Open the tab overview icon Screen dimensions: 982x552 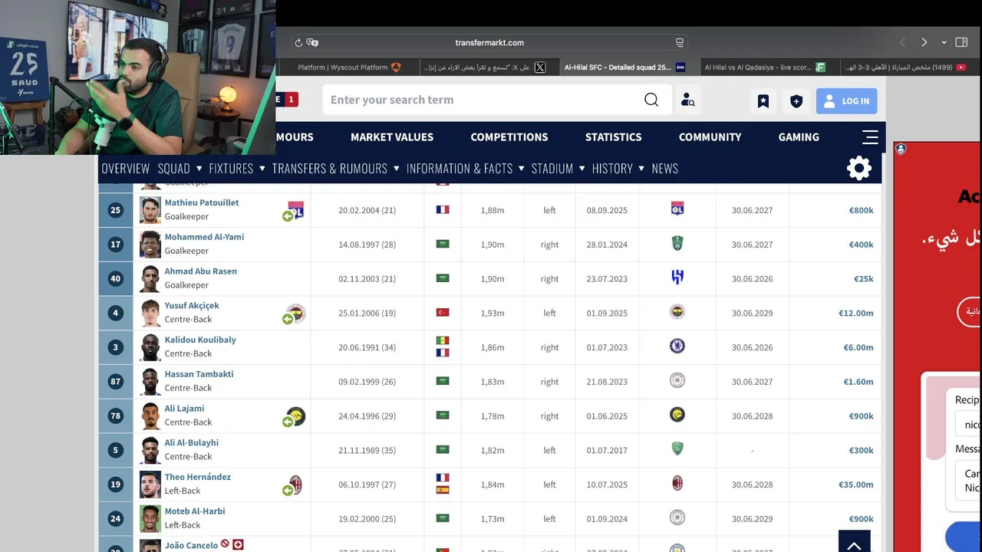(962, 42)
